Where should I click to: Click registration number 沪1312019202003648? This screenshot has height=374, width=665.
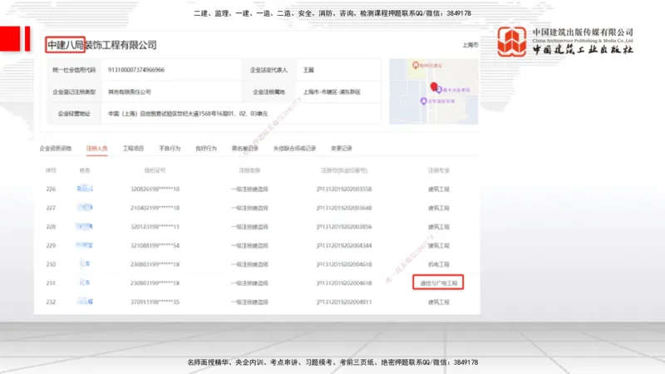click(x=344, y=208)
